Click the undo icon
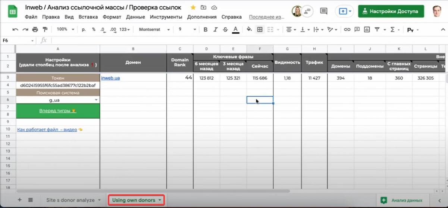This screenshot has width=448, height=208. point(15,29)
